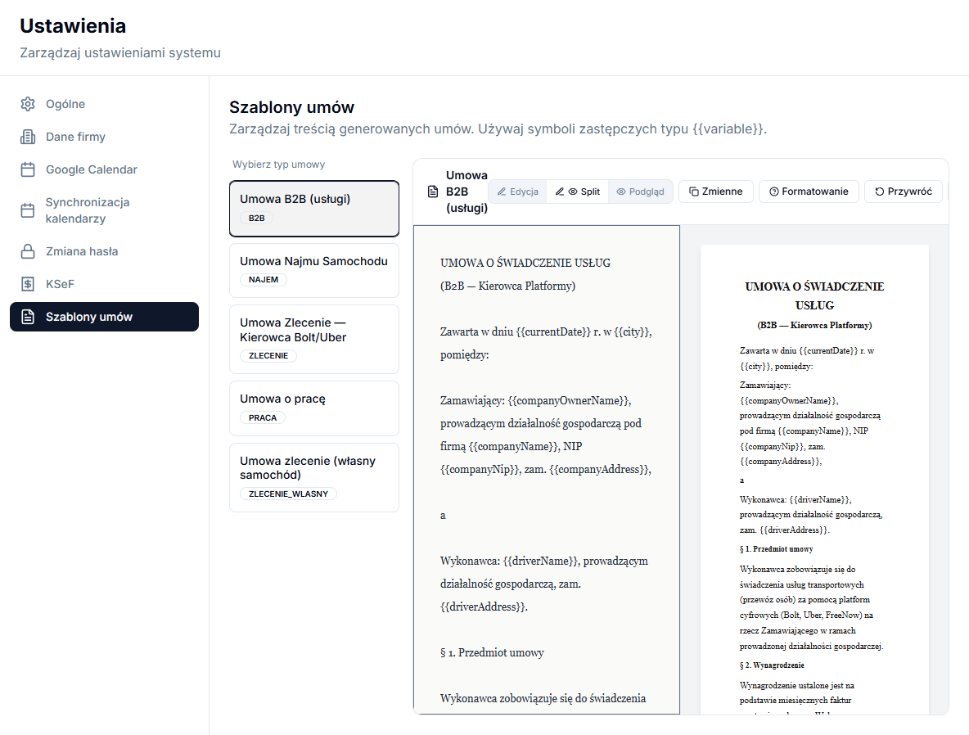This screenshot has width=969, height=735.
Task: Click the preview page title UMOWA O ŚWIADCZENIE USŁUG
Action: (814, 296)
